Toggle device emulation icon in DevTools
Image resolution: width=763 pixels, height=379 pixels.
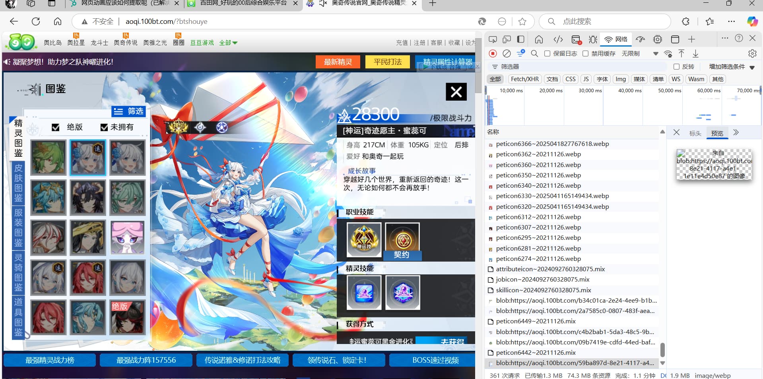click(507, 39)
